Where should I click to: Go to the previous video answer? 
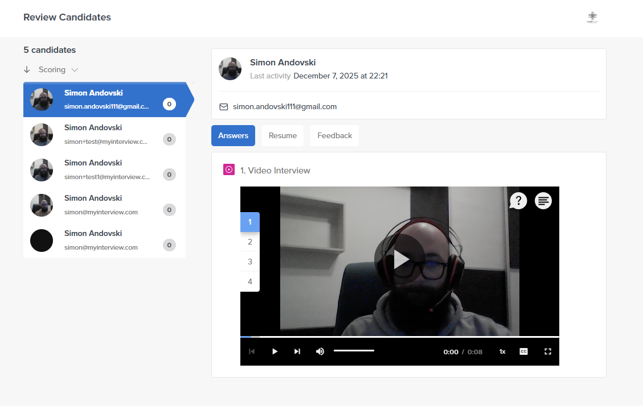click(x=252, y=351)
